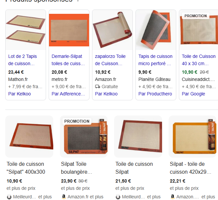This screenshot has height=200, width=218.
Task: Click the Par Adference link
Action: (68, 94)
